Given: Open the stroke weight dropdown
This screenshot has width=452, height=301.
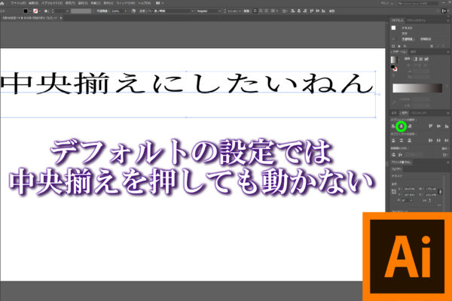Looking at the screenshot, I should pyautogui.click(x=68, y=11).
